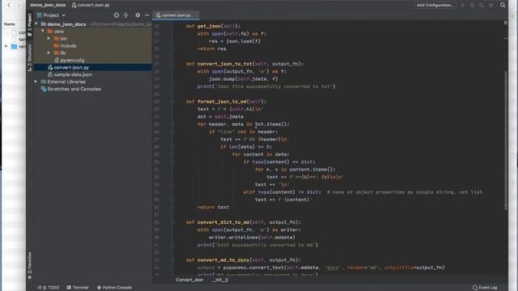Click the Python Console icon at bottom
The image size is (518, 291).
99,288
